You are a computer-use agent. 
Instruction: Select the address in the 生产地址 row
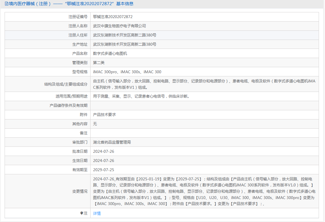pyautogui.click(x=125, y=44)
